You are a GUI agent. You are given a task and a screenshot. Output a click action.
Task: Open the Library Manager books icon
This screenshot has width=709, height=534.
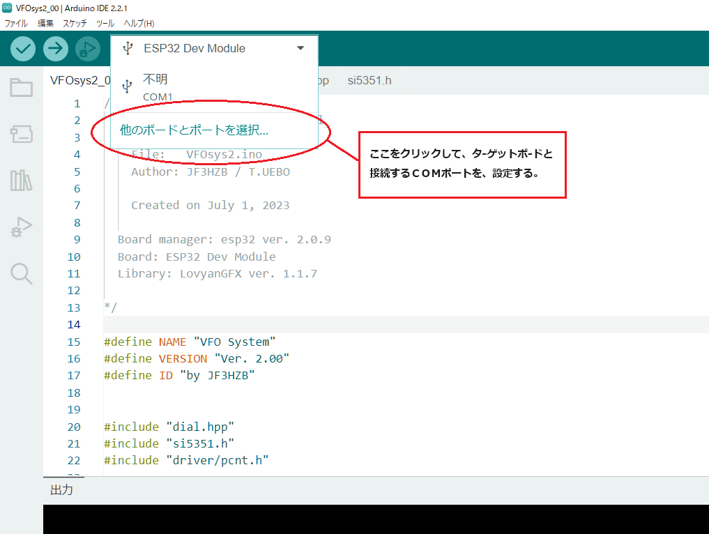tap(21, 181)
